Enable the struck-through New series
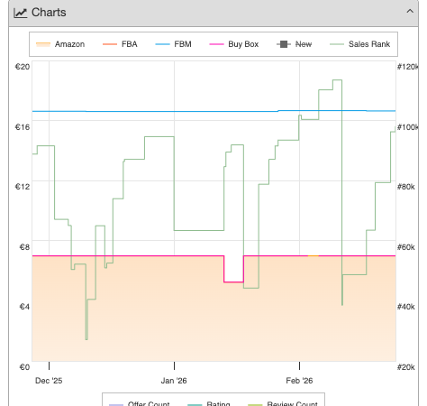 294,44
